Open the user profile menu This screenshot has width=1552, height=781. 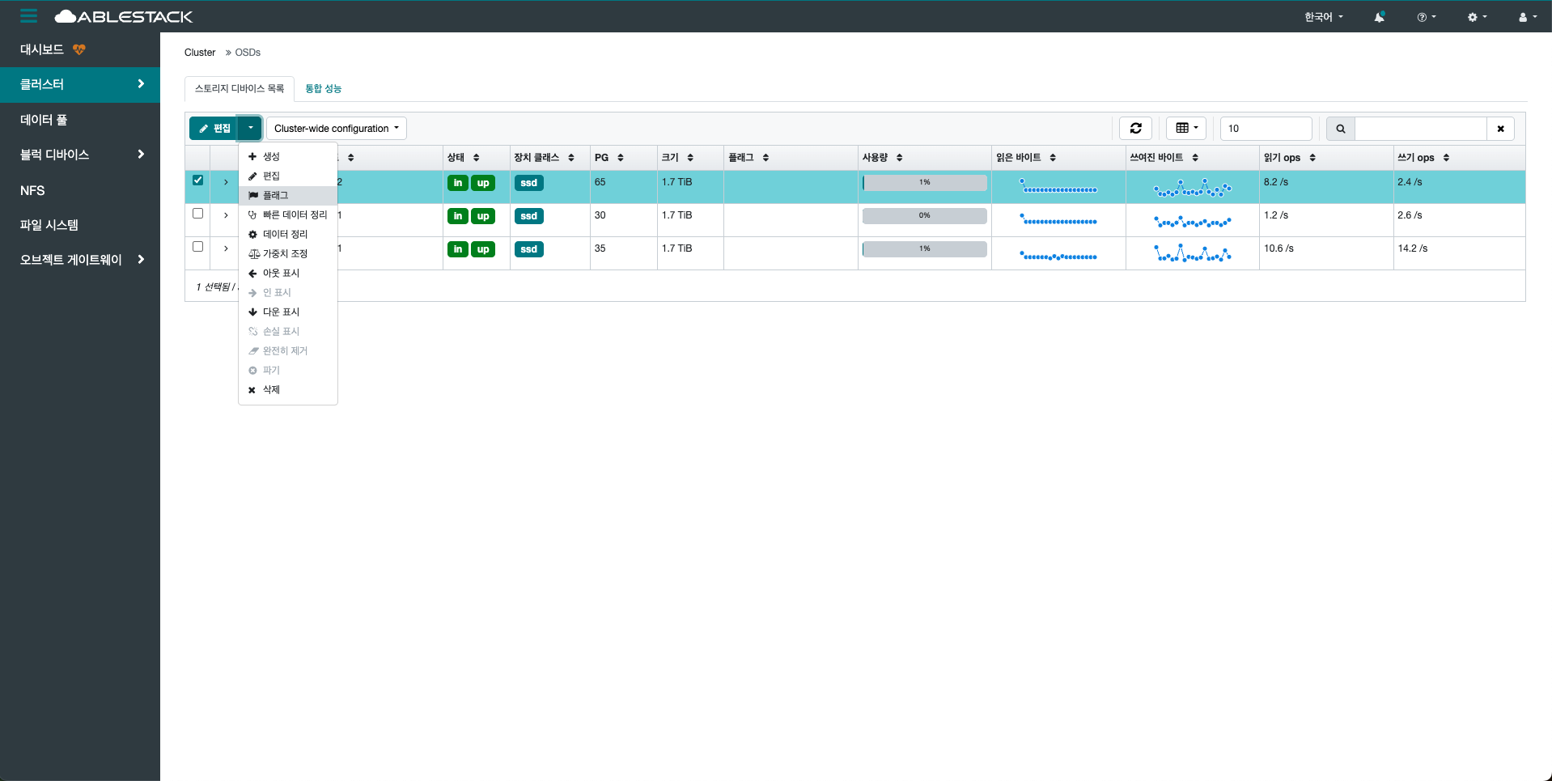[1527, 17]
